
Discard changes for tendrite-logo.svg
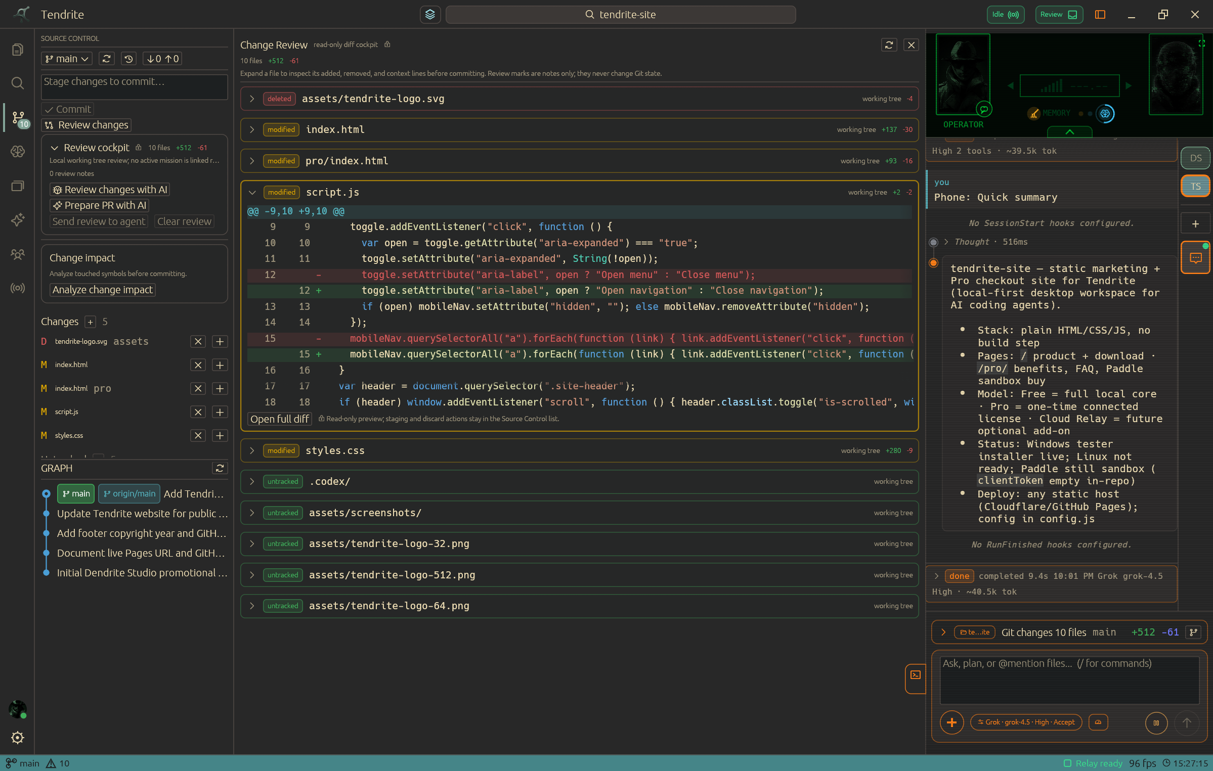coord(198,342)
